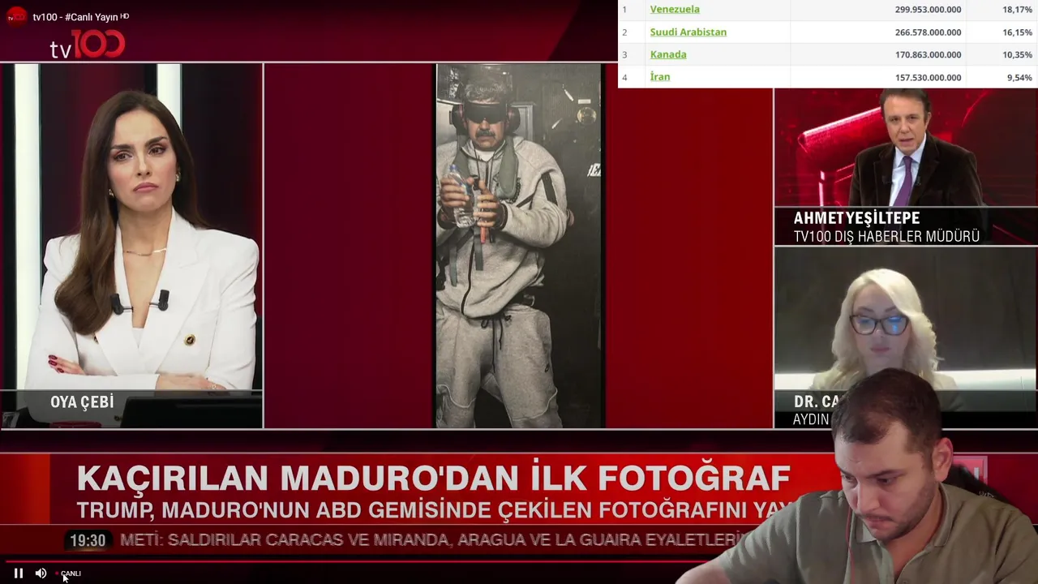The width and height of the screenshot is (1038, 584).
Task: Select the value 299.953.000.000
Action: click(928, 10)
